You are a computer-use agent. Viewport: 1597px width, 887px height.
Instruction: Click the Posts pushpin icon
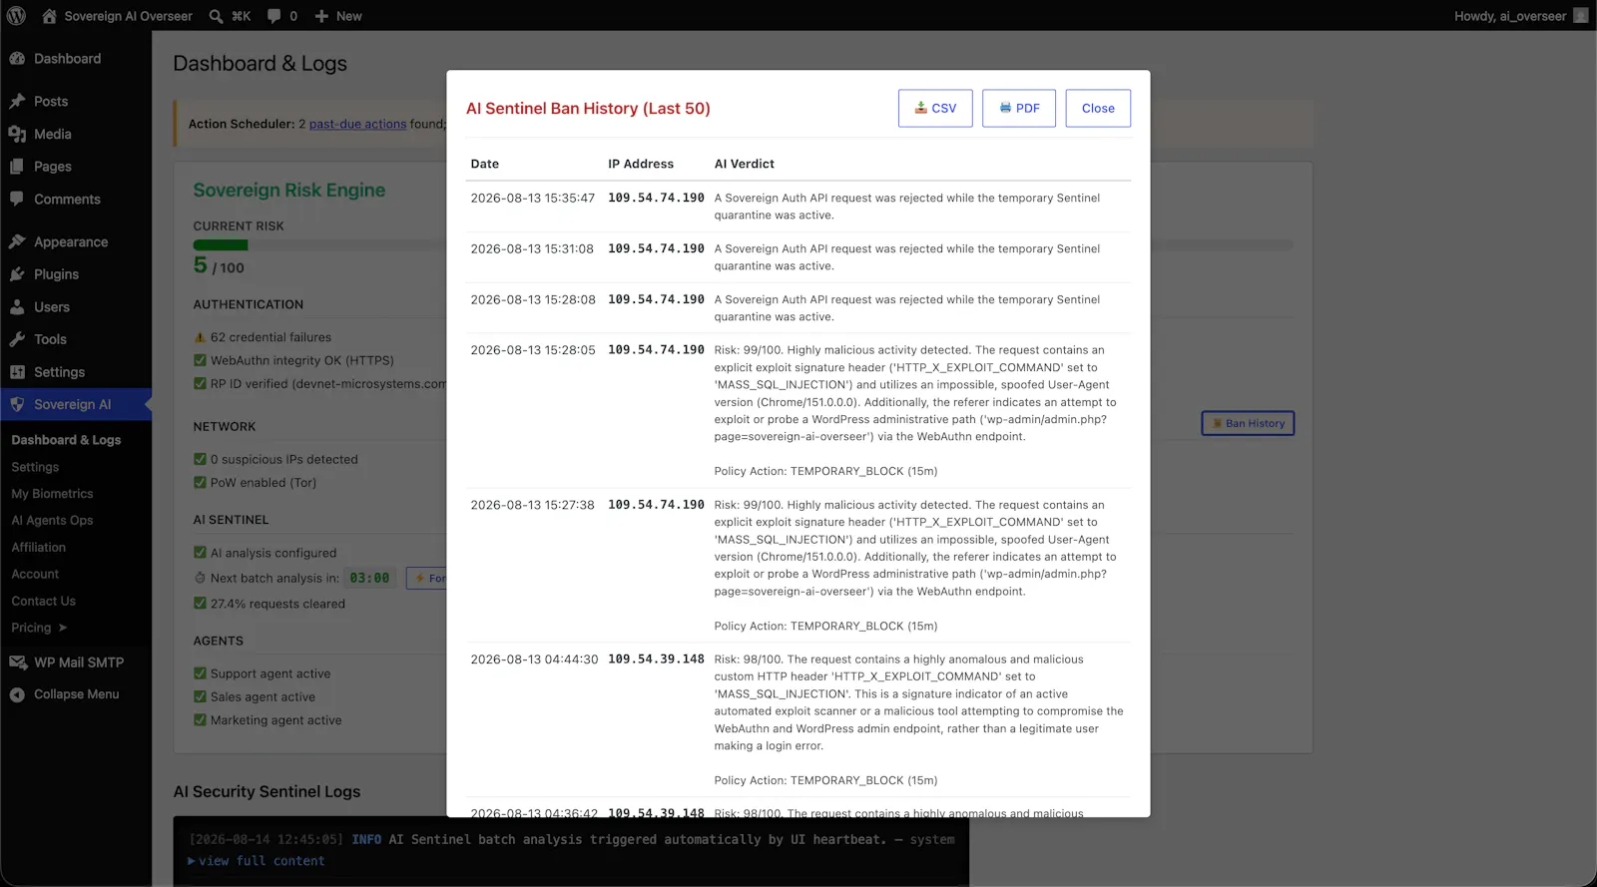17,102
